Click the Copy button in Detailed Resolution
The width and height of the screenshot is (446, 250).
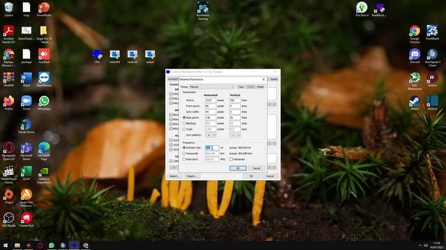(x=241, y=87)
